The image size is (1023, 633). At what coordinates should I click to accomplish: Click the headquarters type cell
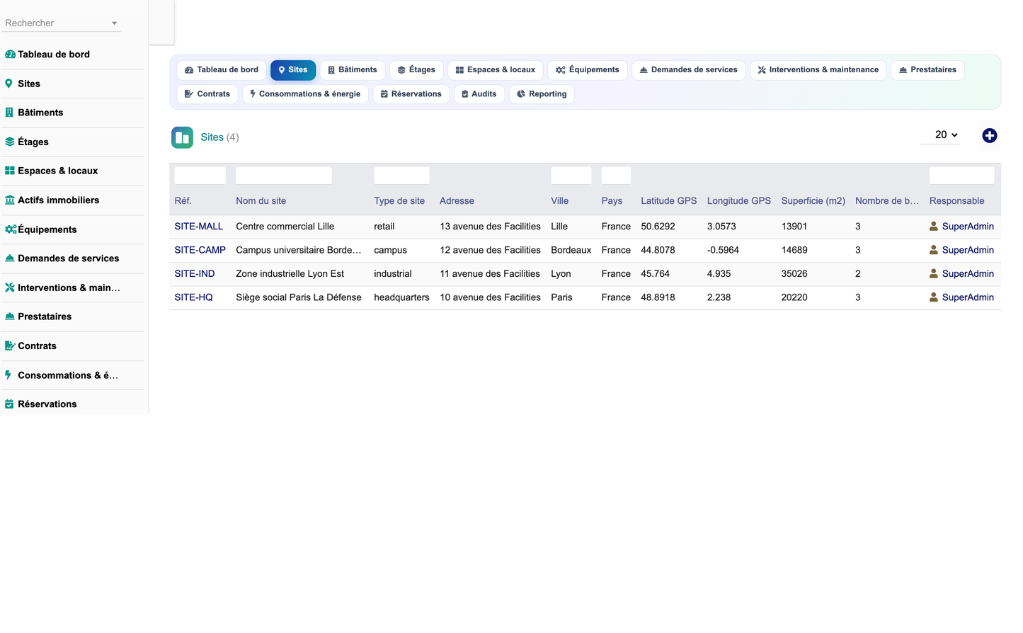[401, 297]
